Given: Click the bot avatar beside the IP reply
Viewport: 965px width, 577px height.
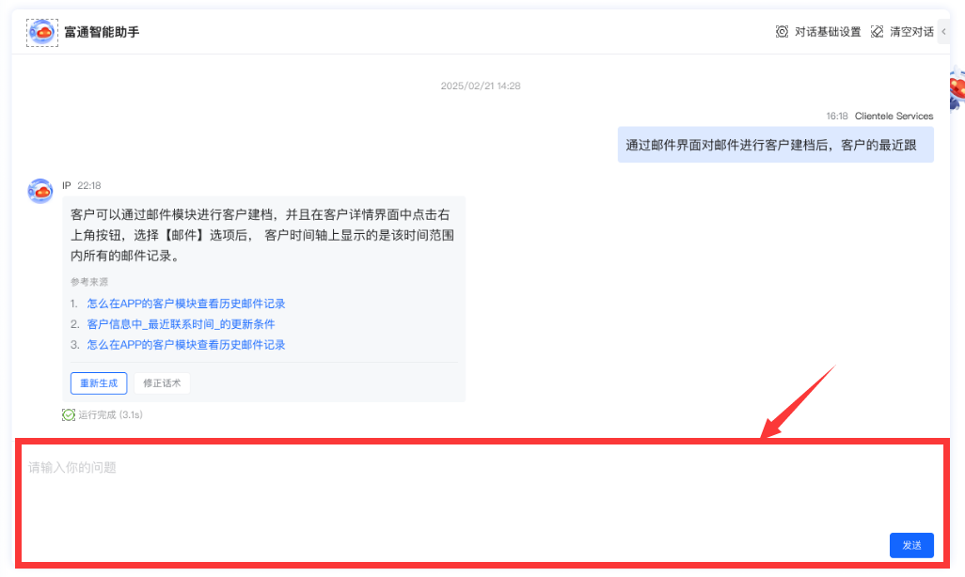Looking at the screenshot, I should [x=40, y=191].
